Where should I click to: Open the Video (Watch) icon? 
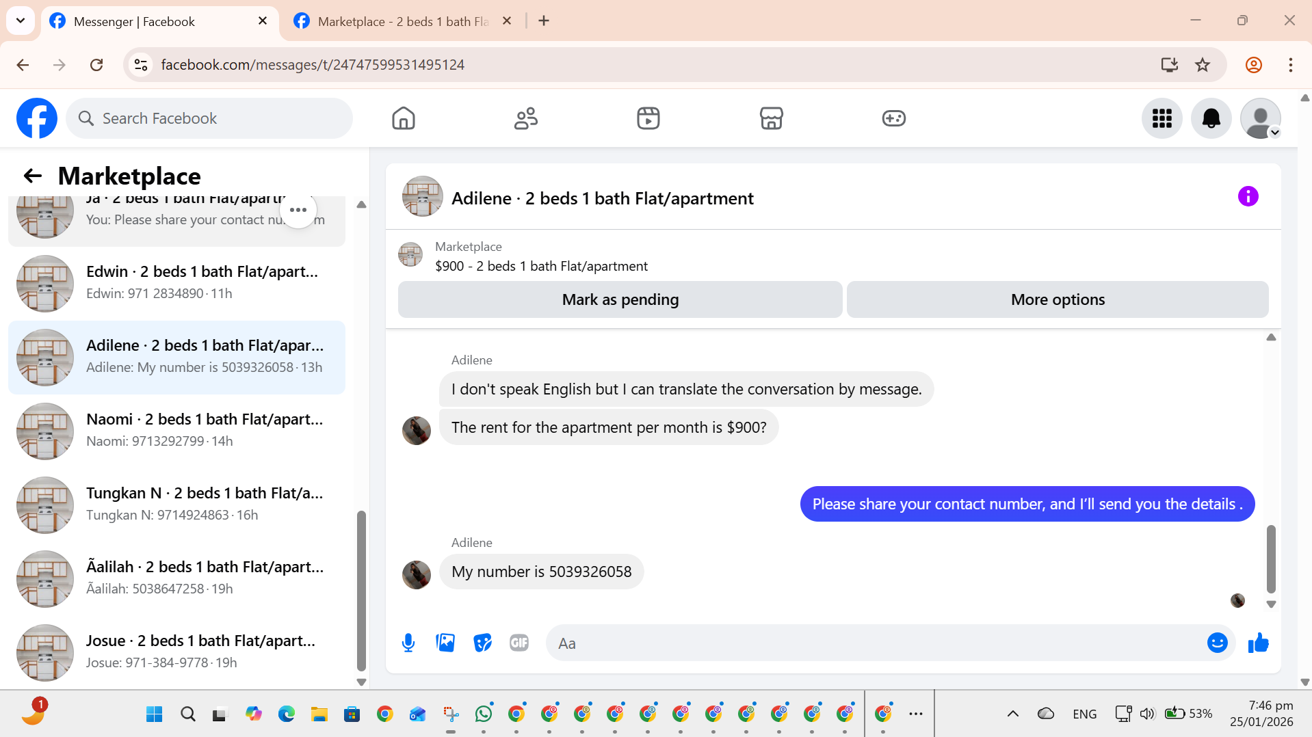[x=648, y=118]
